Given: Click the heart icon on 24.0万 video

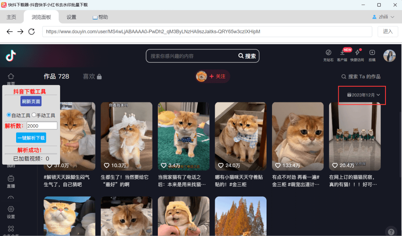Looking at the screenshot, I should 221,165.
